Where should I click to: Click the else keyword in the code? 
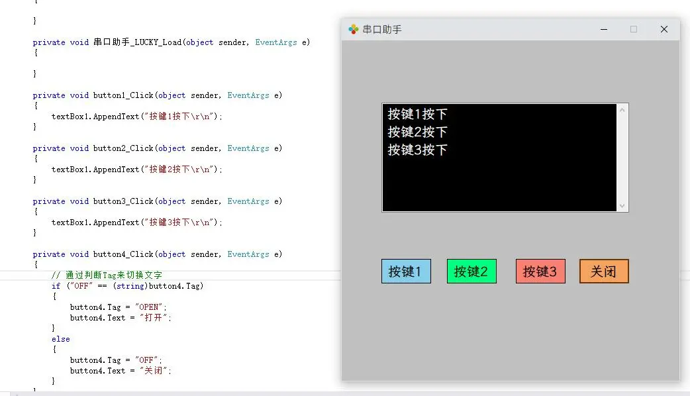click(60, 339)
